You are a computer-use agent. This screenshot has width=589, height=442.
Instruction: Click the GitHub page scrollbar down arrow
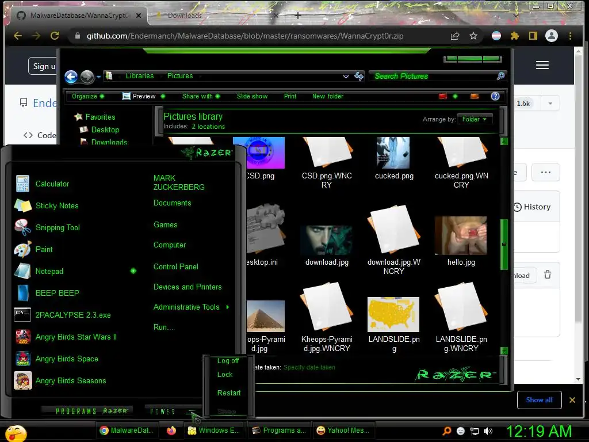pos(579,379)
